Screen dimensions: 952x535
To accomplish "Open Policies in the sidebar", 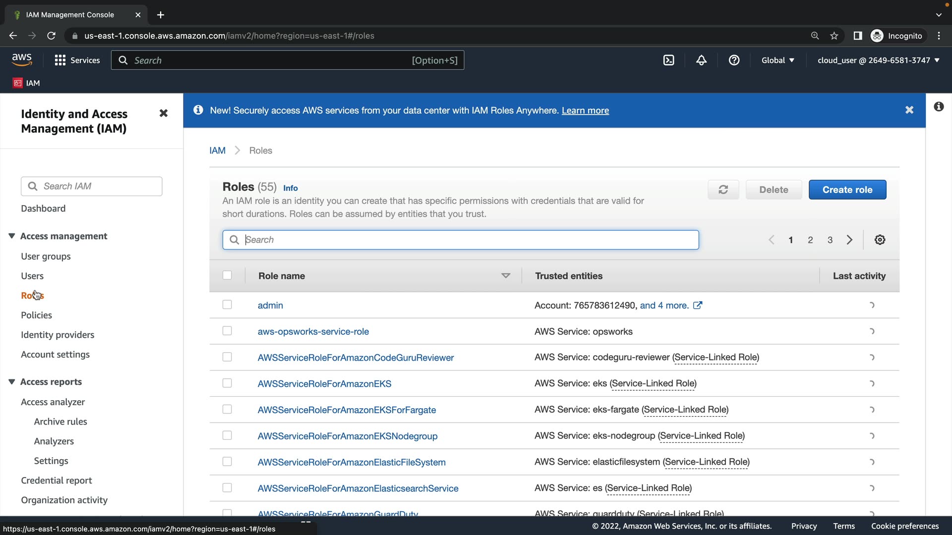I will click(x=36, y=315).
